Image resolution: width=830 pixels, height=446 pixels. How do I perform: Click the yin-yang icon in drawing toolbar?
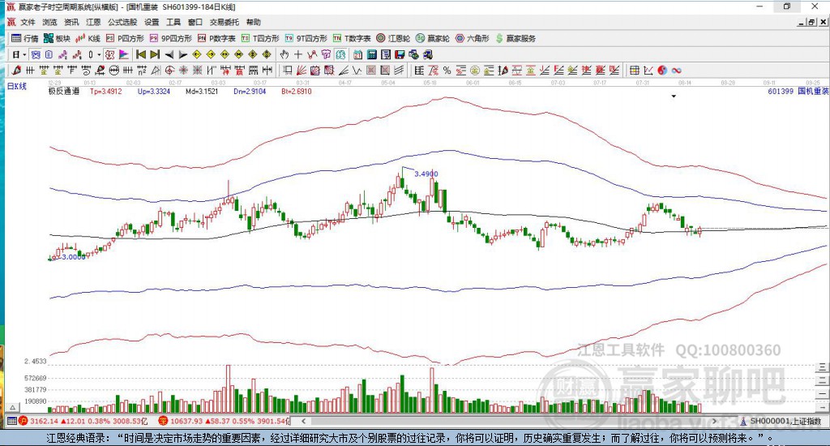[662, 70]
